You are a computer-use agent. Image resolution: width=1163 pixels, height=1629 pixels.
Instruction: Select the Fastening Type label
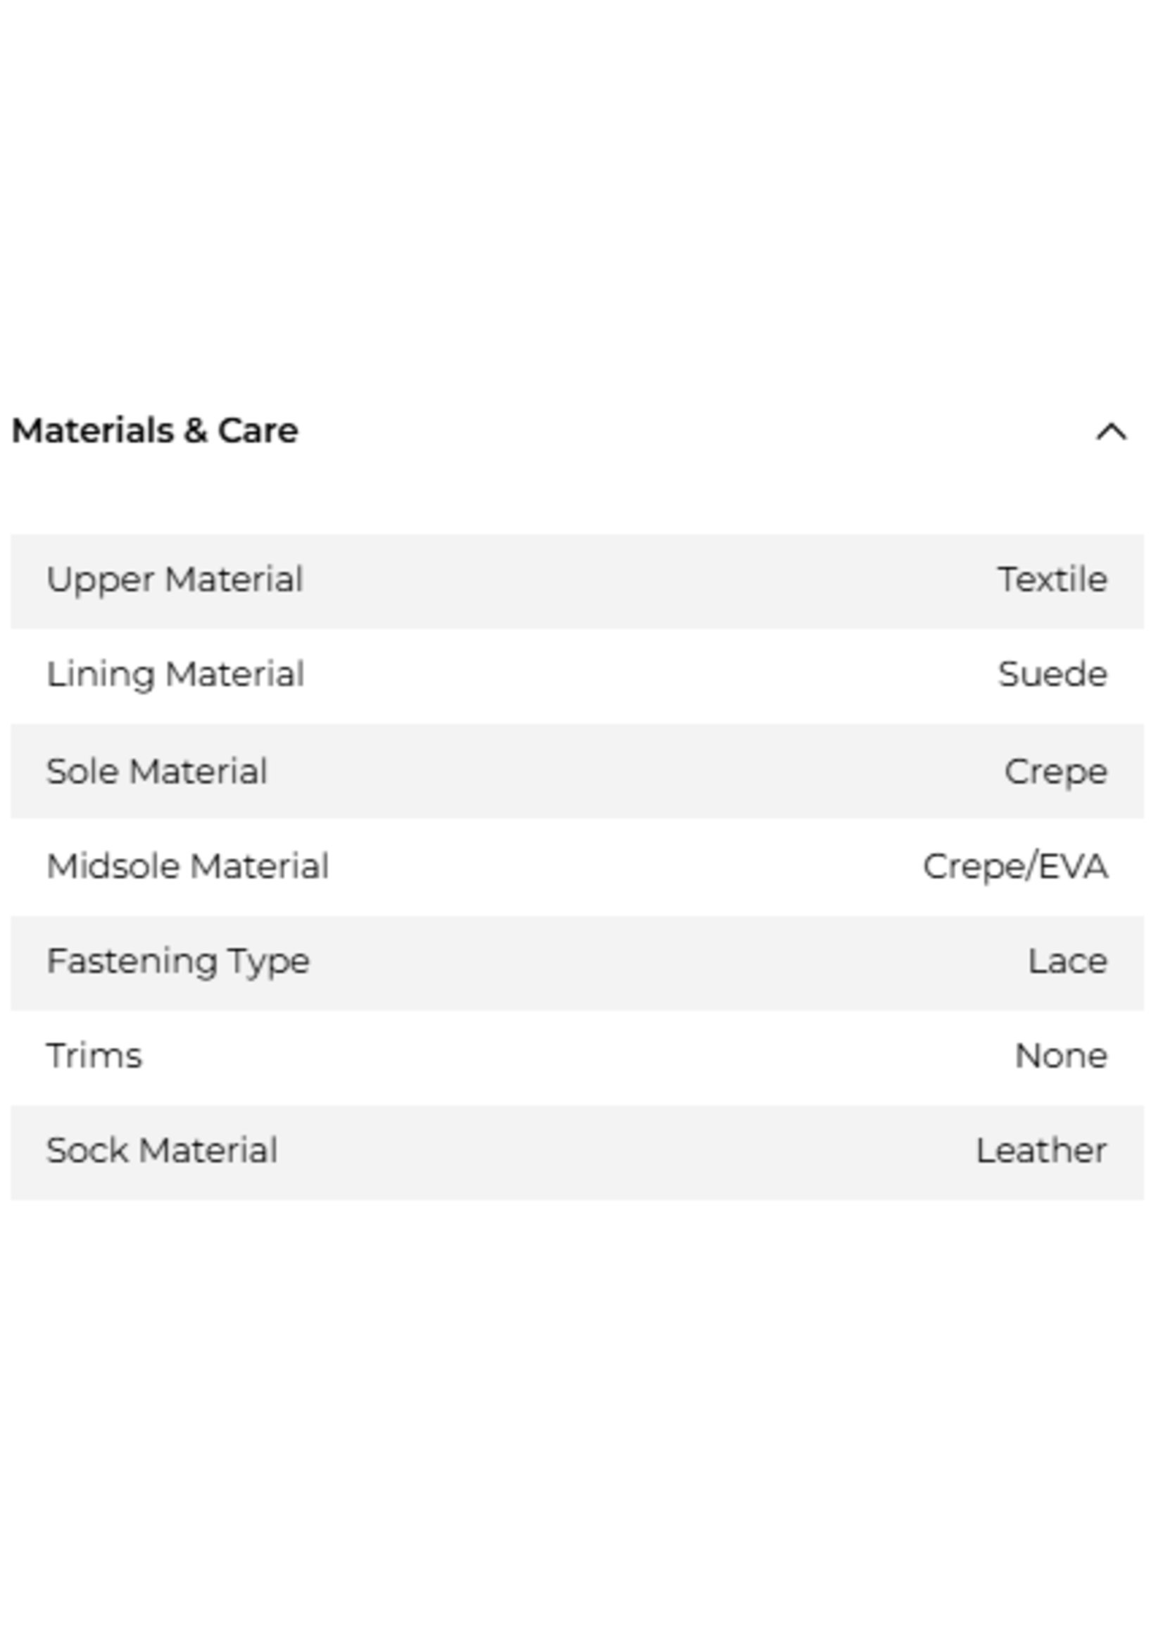pos(178,961)
